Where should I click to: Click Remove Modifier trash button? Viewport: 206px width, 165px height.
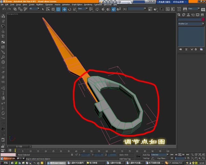tap(196, 49)
